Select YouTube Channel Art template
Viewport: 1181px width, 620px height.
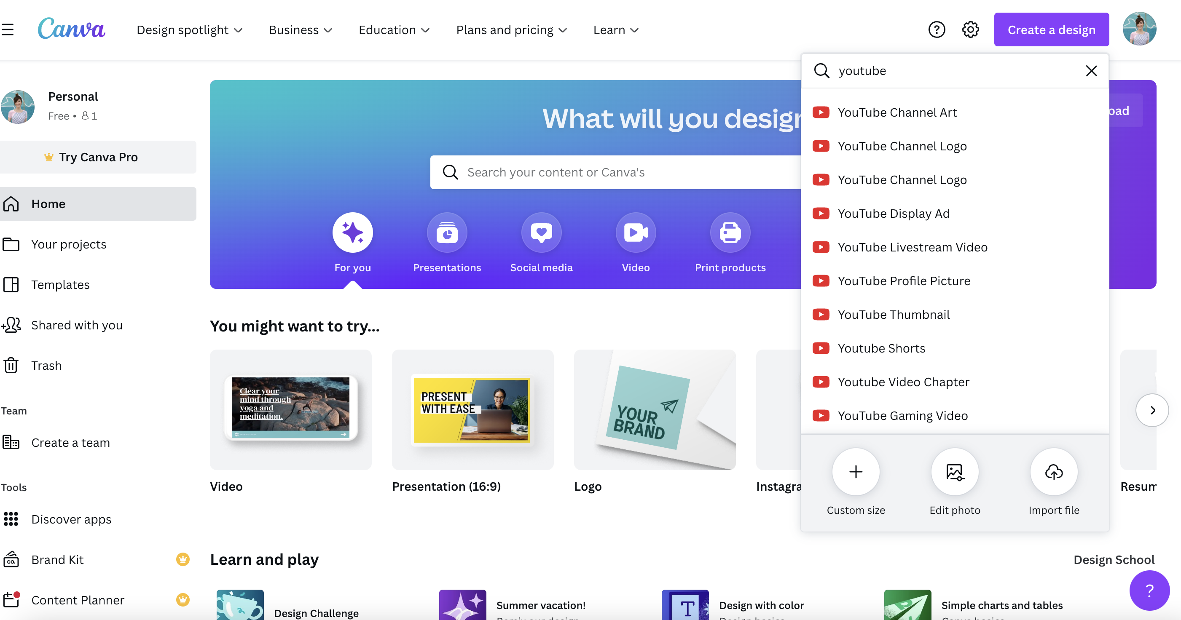[897, 112]
